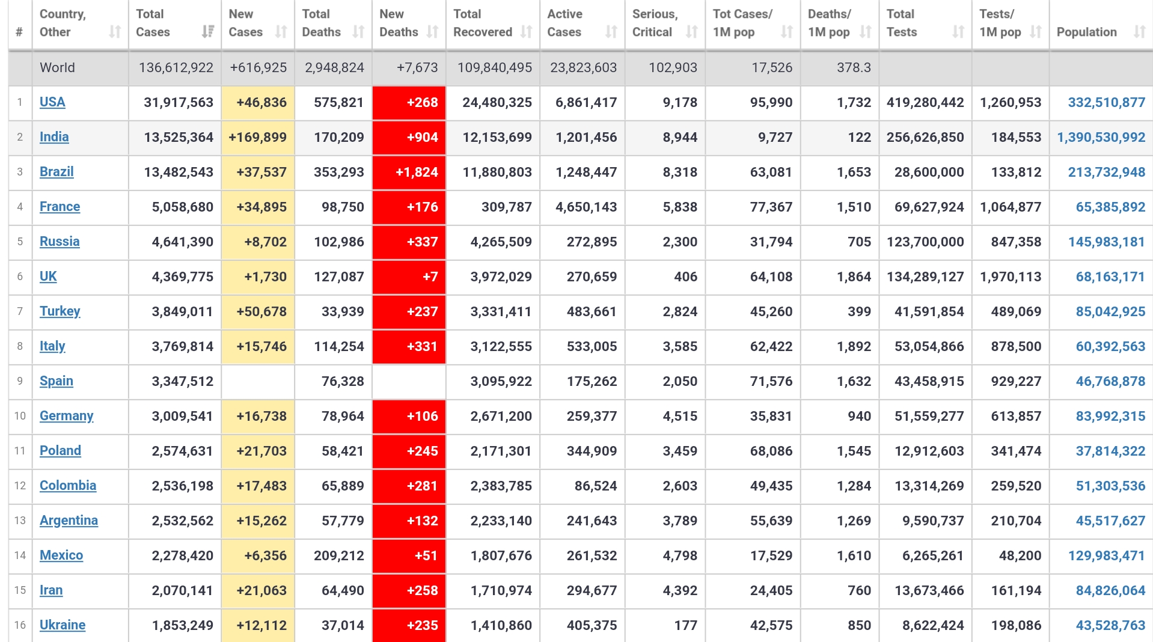Select the # rank column header

click(x=19, y=32)
